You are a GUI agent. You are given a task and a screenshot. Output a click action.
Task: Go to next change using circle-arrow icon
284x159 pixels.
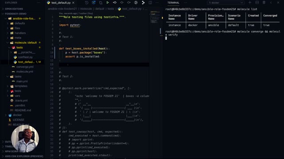click(x=129, y=3)
